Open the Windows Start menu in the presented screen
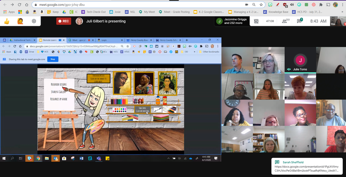Viewport: 346px width, 177px height. (4, 158)
